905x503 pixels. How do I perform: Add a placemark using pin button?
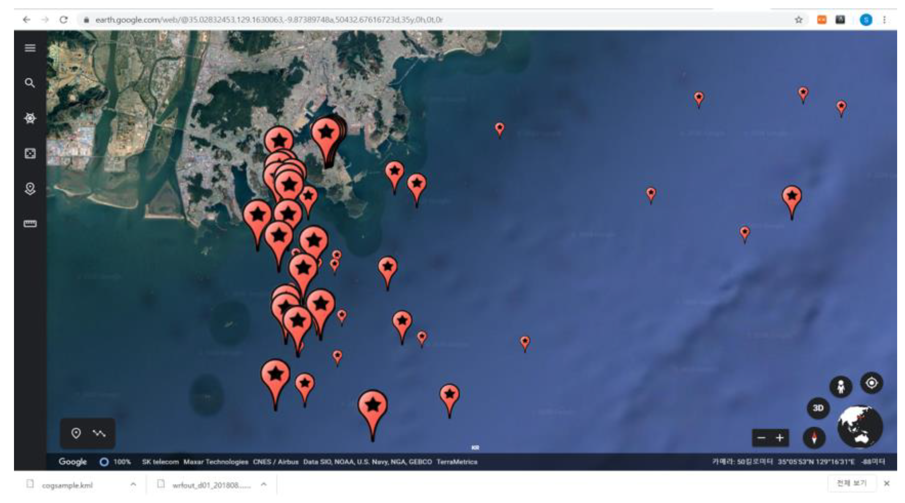[x=76, y=433]
